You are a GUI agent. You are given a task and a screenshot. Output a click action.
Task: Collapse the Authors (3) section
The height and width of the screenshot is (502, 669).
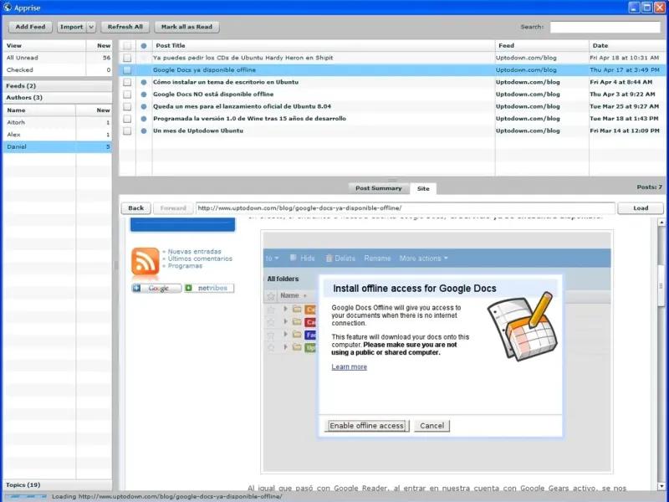coord(57,97)
